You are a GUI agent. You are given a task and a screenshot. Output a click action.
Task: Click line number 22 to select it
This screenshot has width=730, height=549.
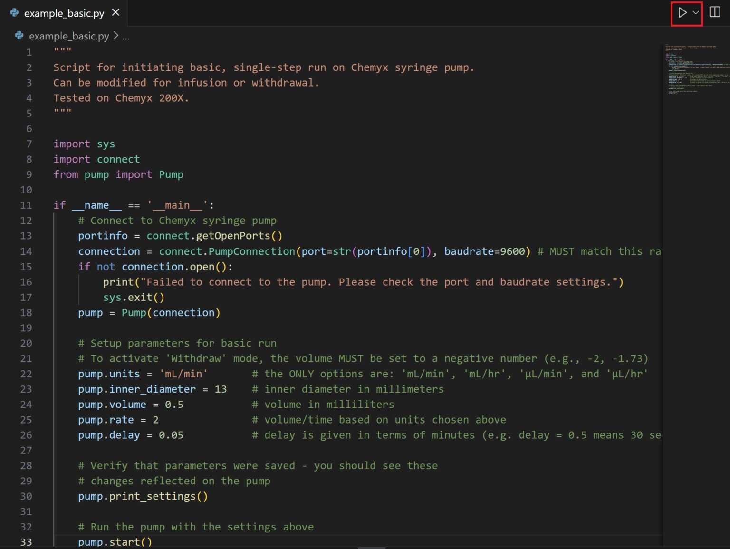[26, 374]
